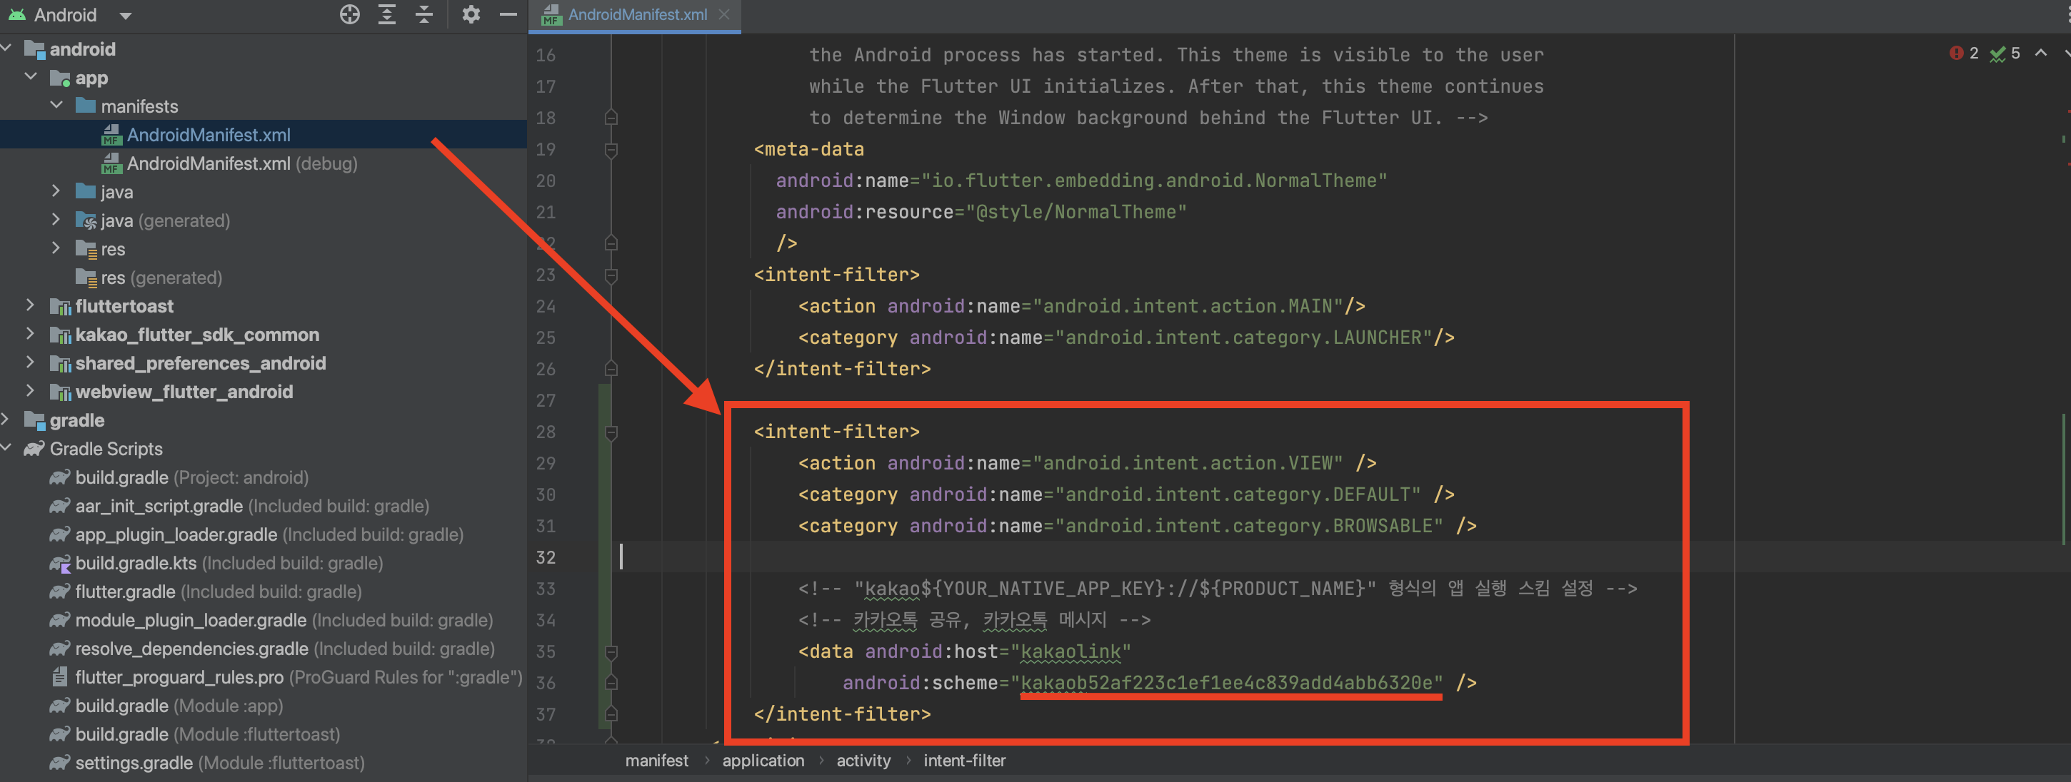Image resolution: width=2071 pixels, height=782 pixels.
Task: Click the green typo check indicator
Action: (x=1997, y=54)
